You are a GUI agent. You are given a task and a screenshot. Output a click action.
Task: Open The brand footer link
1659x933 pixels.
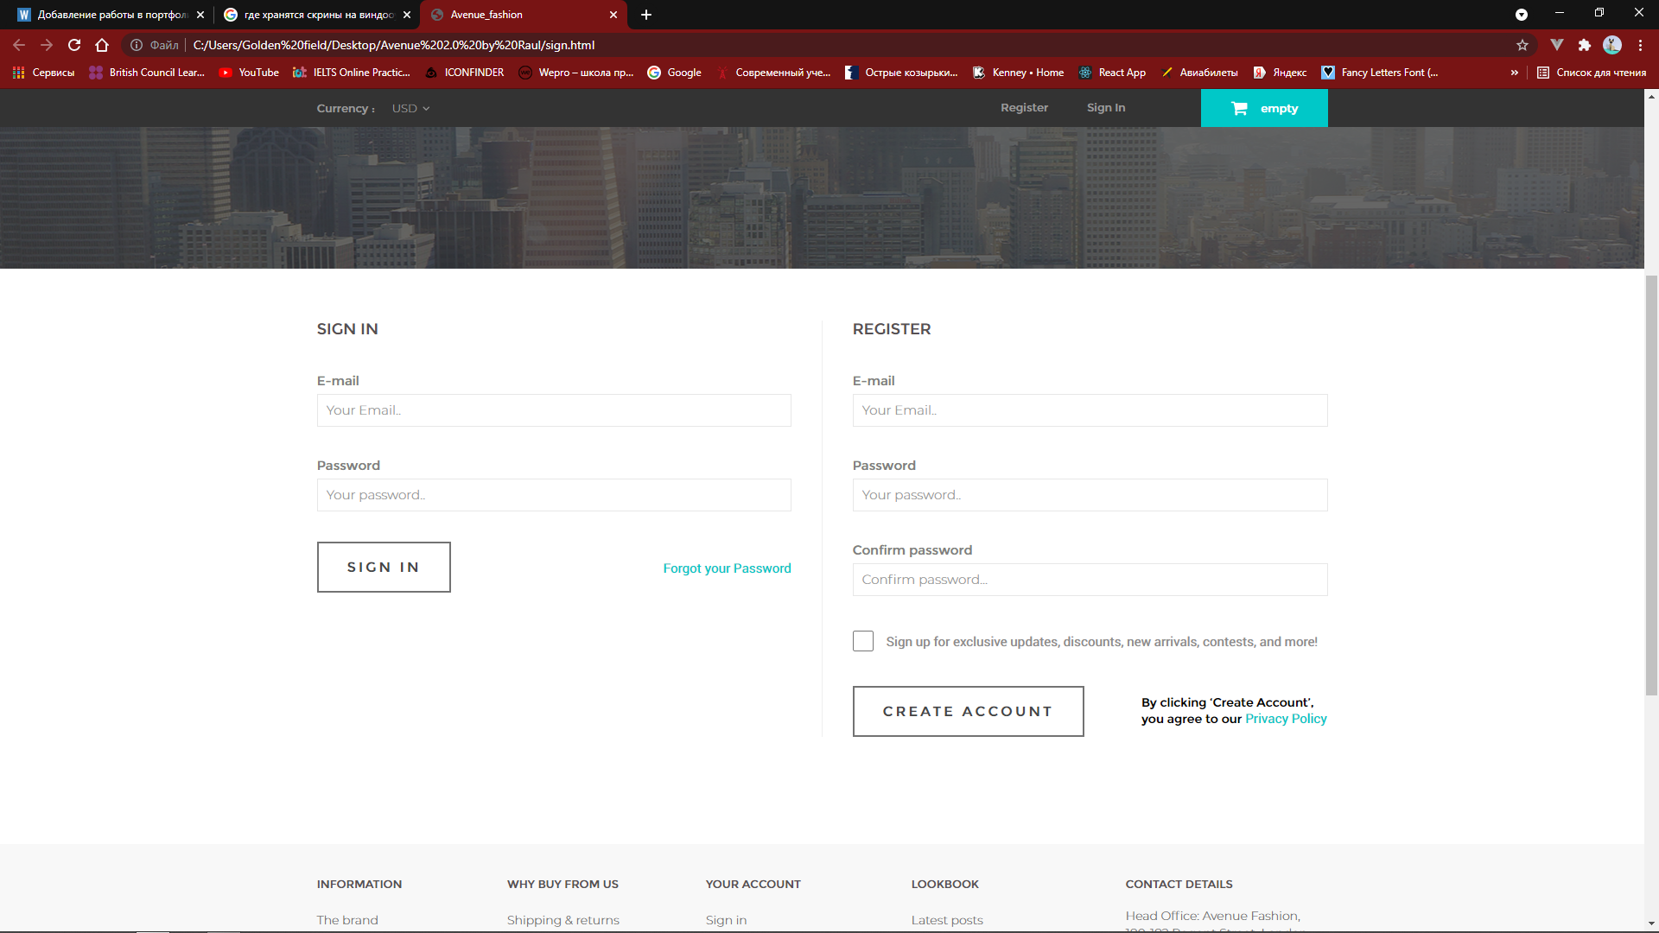pyautogui.click(x=347, y=920)
